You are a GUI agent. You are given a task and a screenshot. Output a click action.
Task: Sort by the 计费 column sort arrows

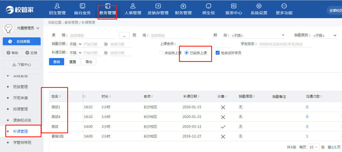226,96
